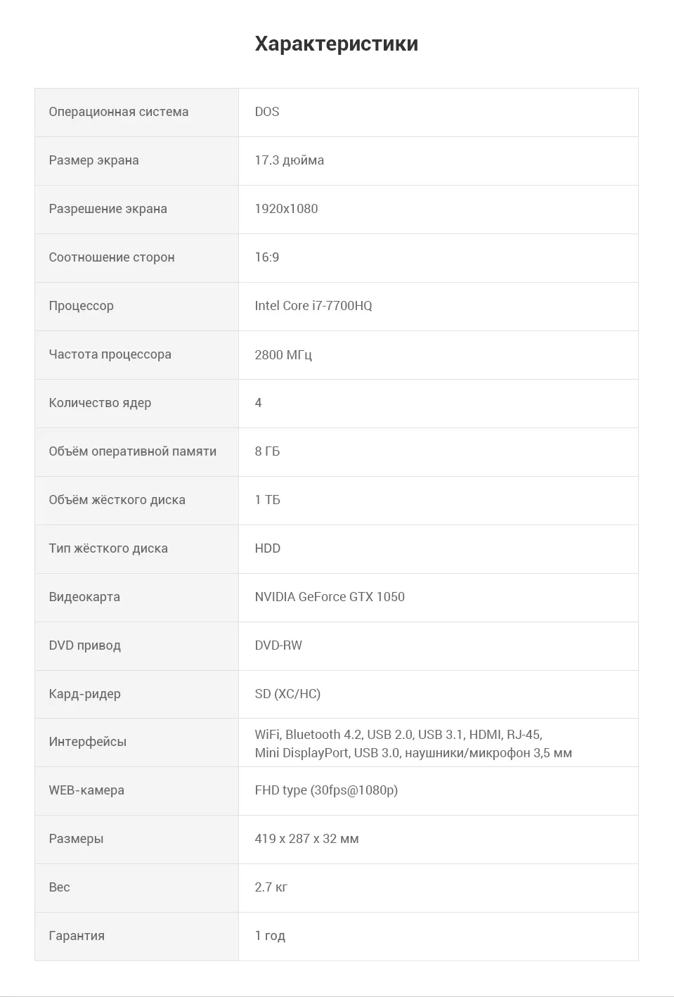Click the 8 ГБ memory value

click(267, 451)
